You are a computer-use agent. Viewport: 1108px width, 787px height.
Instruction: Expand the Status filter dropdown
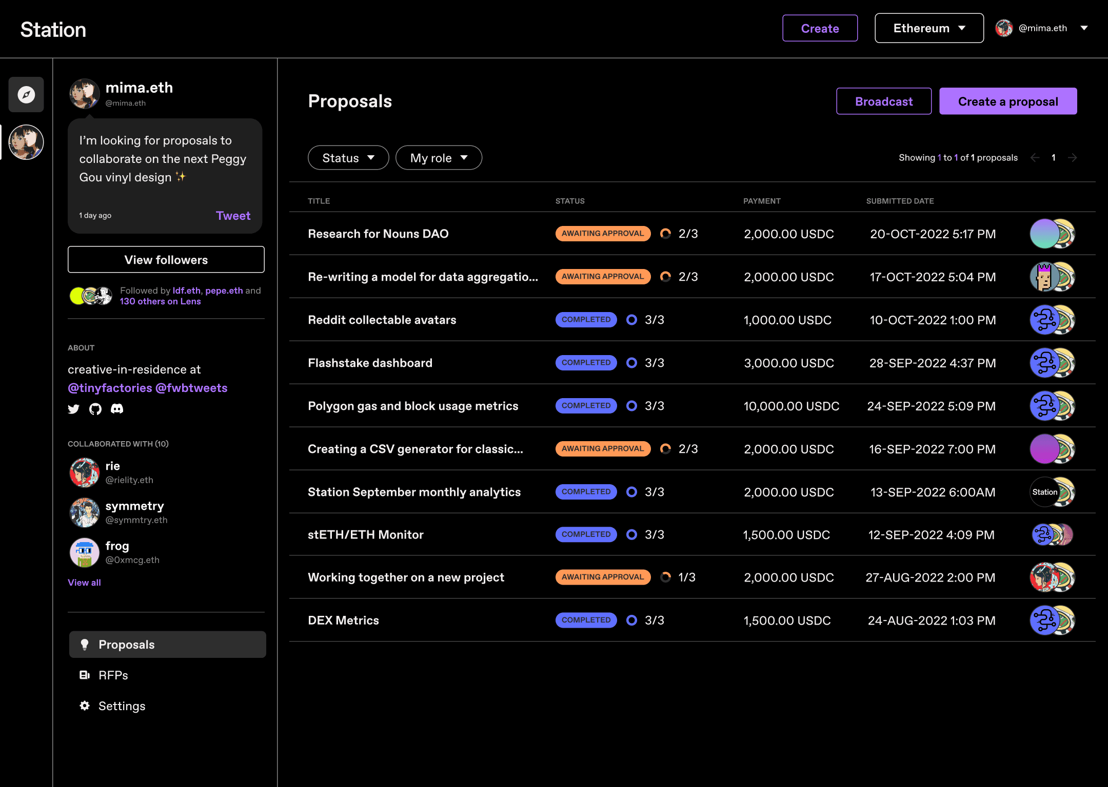tap(348, 158)
